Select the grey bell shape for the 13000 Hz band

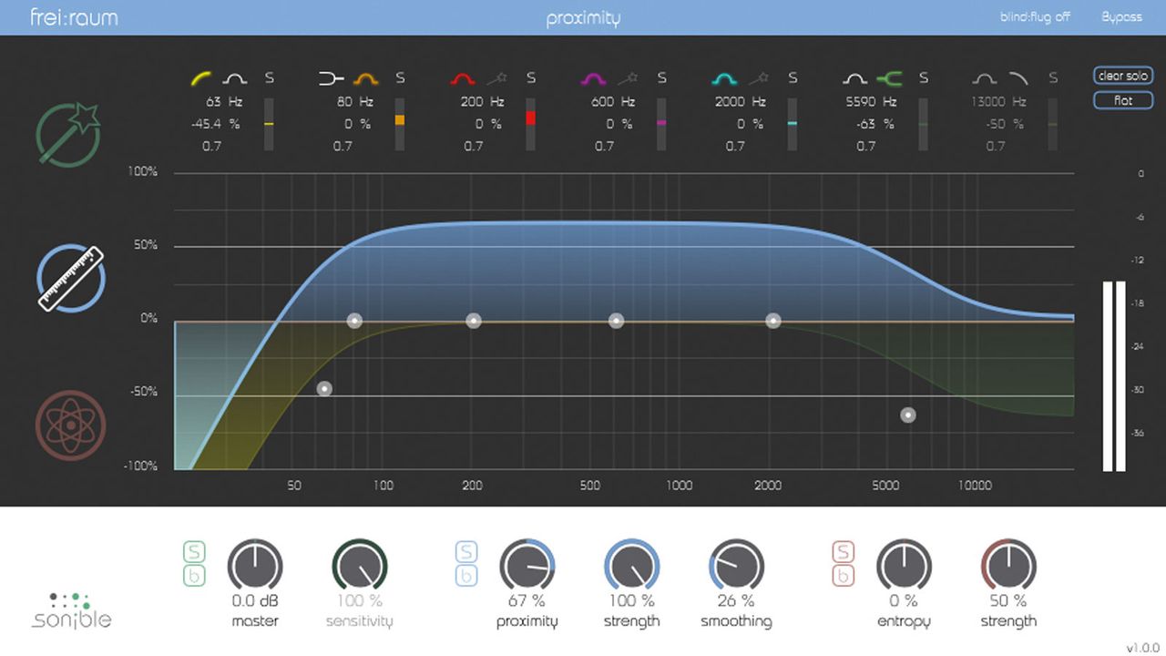tap(985, 78)
